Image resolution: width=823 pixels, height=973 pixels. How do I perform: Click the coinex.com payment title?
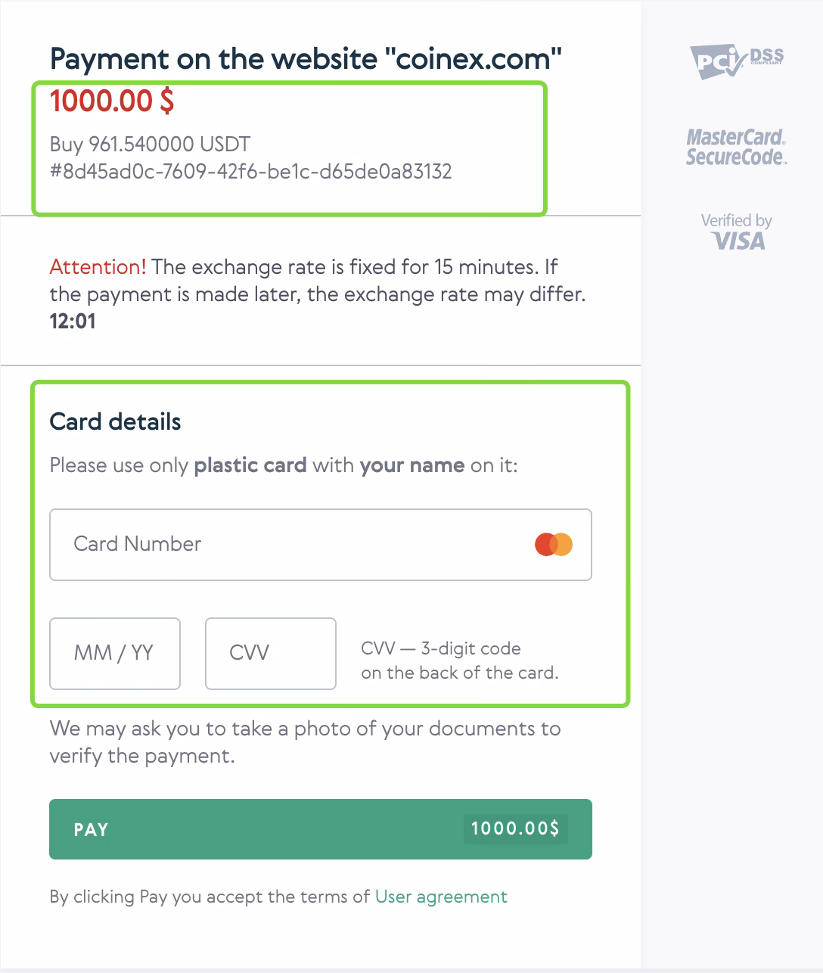coord(306,58)
